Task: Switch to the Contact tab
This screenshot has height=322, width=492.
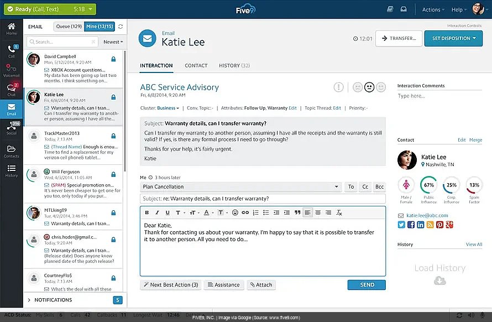Action: [x=196, y=66]
